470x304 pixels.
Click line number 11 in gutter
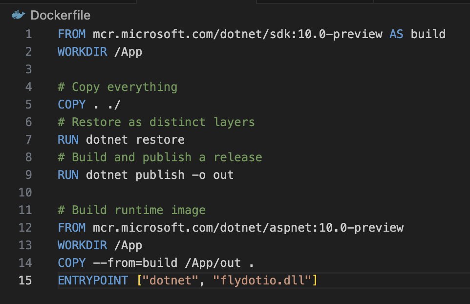click(x=25, y=210)
